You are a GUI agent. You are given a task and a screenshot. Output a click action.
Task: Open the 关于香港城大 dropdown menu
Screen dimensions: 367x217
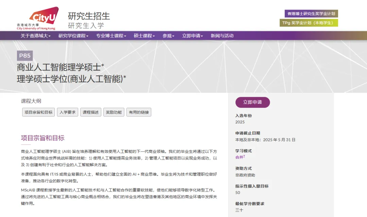point(35,36)
